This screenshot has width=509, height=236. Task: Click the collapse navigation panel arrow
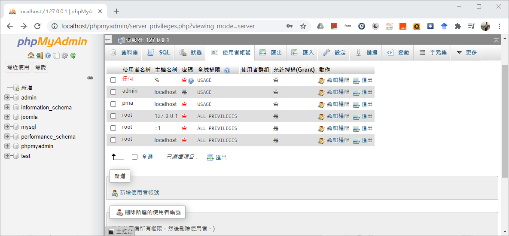coord(108,40)
